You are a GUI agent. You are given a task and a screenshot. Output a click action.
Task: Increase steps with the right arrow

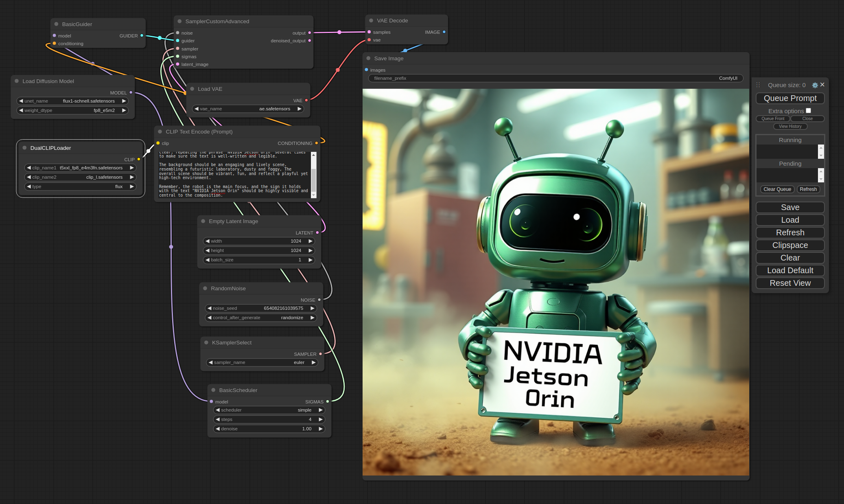coord(321,419)
